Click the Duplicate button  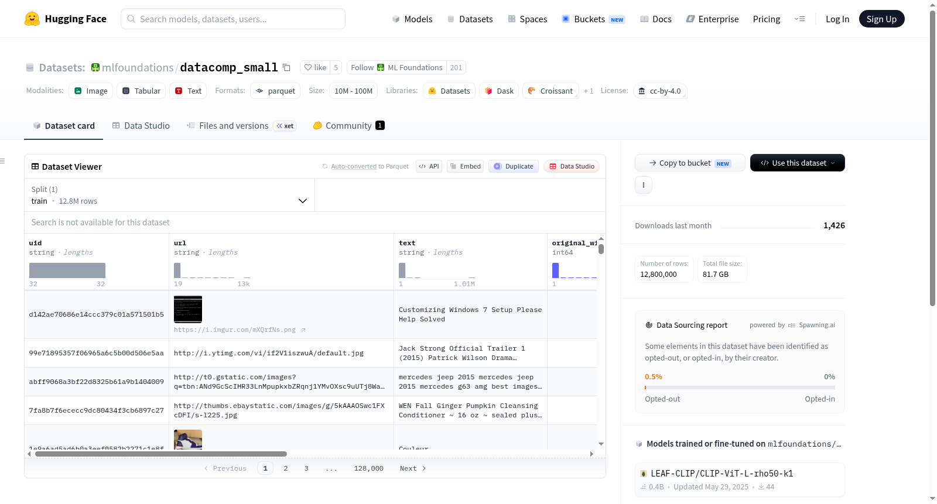point(514,166)
